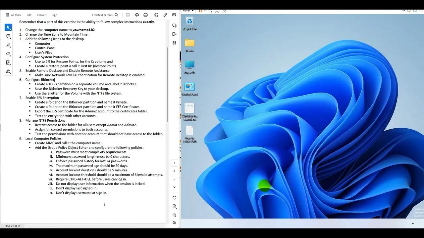Image resolution: width=424 pixels, height=238 pixels.
Task: Click the All tools button
Action: coord(14,15)
